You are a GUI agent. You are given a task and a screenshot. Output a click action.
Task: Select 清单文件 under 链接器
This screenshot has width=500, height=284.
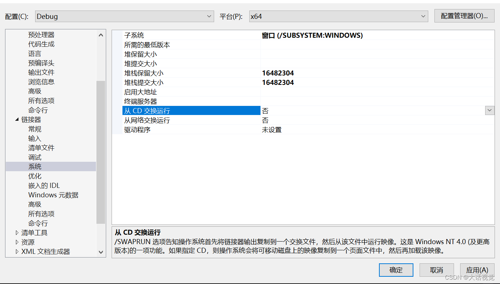(x=41, y=148)
